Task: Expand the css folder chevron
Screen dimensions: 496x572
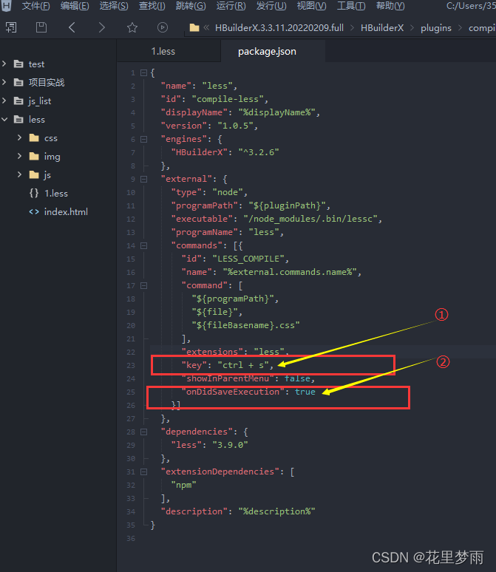Action: coord(20,137)
